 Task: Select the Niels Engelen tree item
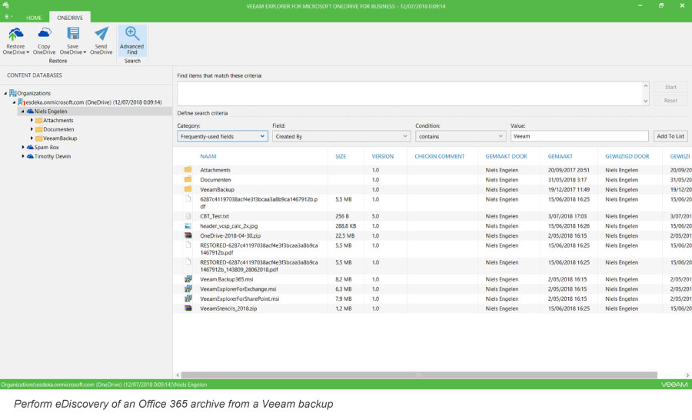(51, 112)
